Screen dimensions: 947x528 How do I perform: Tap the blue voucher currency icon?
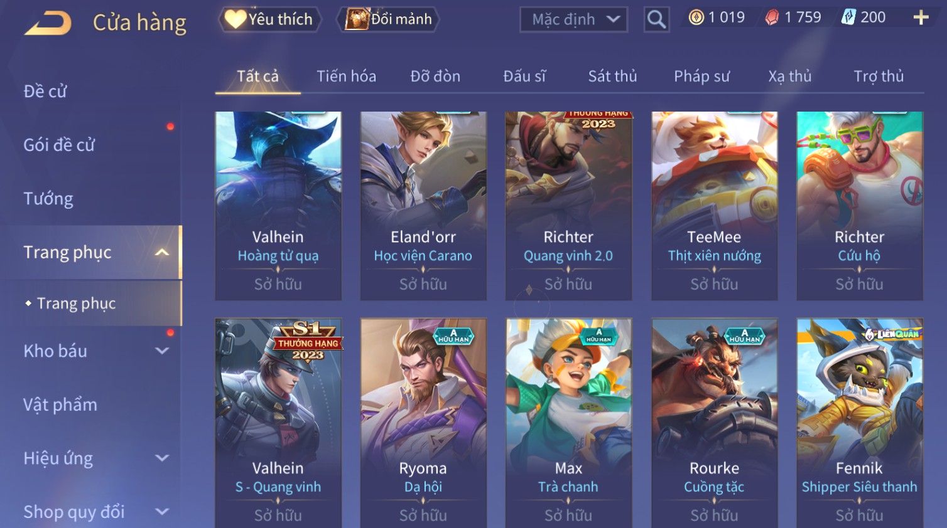[848, 18]
